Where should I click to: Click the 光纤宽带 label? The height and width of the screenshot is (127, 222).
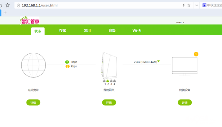click(33, 90)
